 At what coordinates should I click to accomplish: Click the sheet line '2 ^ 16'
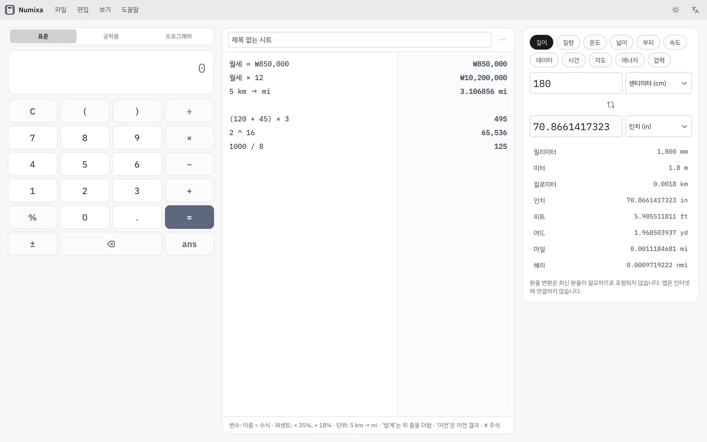click(x=242, y=133)
